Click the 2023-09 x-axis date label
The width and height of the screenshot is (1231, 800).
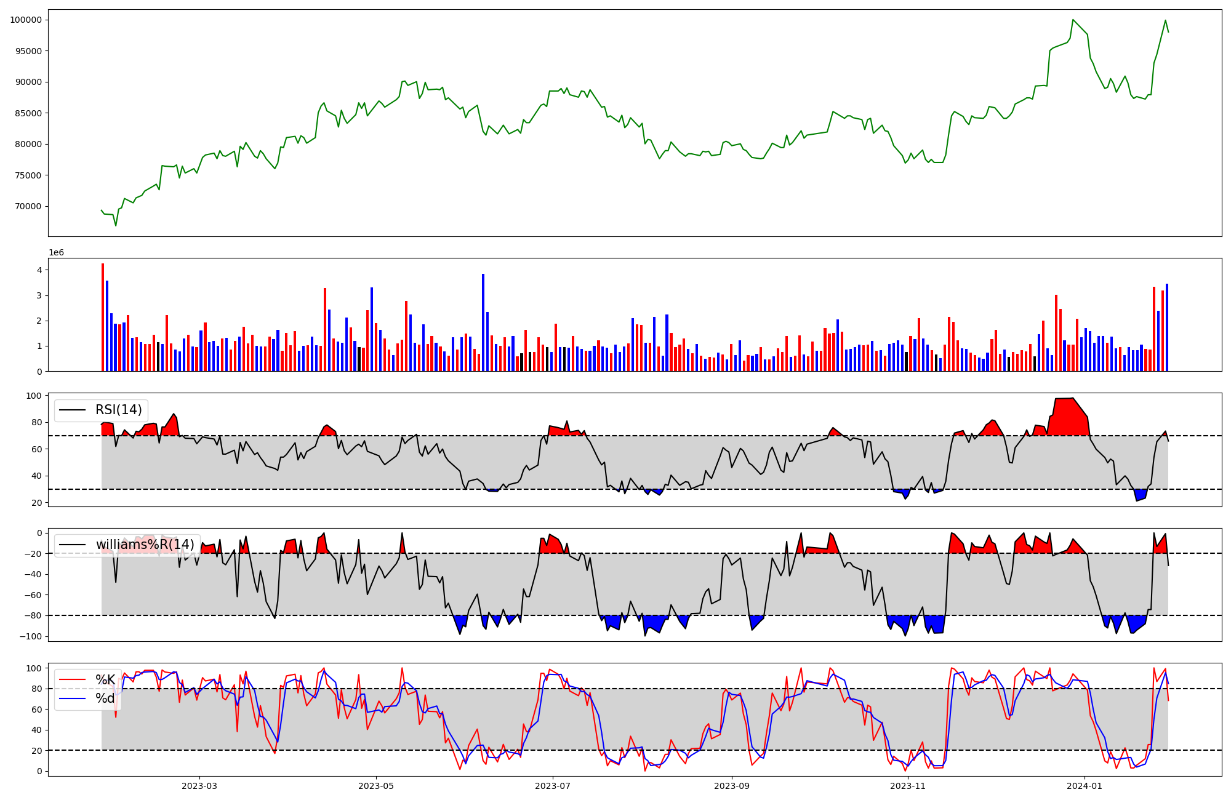click(732, 786)
